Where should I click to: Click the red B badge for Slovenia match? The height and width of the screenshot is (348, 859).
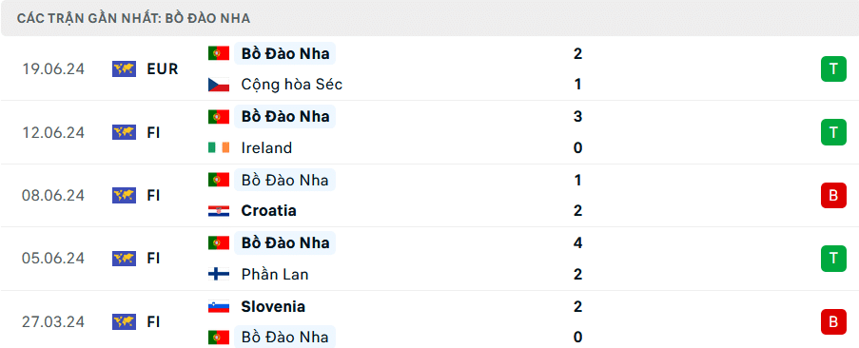point(833,321)
